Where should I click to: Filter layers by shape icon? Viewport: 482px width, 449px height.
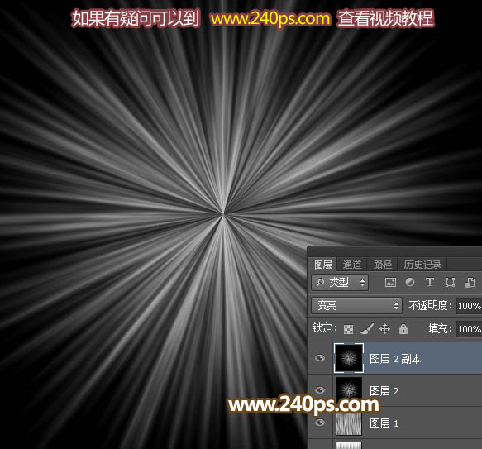[x=450, y=282]
